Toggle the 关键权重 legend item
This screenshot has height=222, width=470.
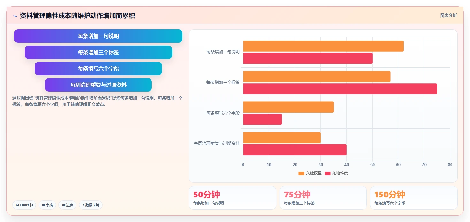pos(310,173)
